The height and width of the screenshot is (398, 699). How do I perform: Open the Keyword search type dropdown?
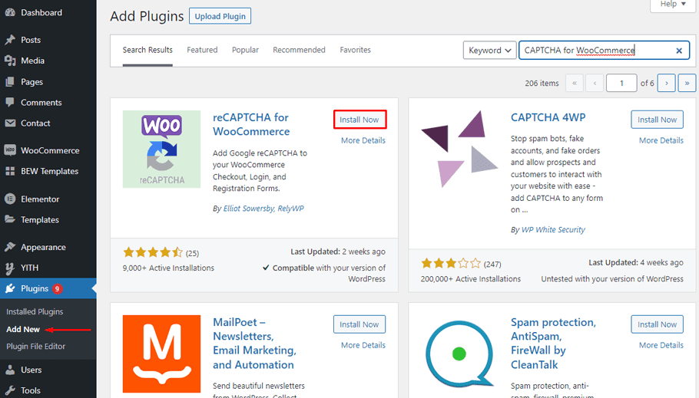pyautogui.click(x=489, y=51)
